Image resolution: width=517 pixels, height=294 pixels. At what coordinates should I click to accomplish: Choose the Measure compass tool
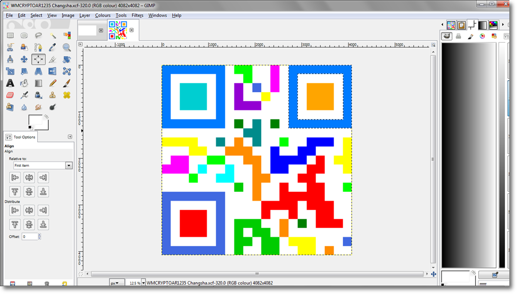coord(10,59)
